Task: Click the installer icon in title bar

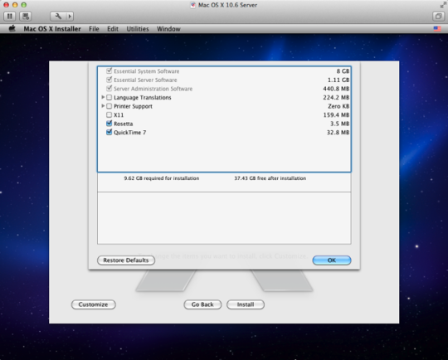Action: [192, 5]
